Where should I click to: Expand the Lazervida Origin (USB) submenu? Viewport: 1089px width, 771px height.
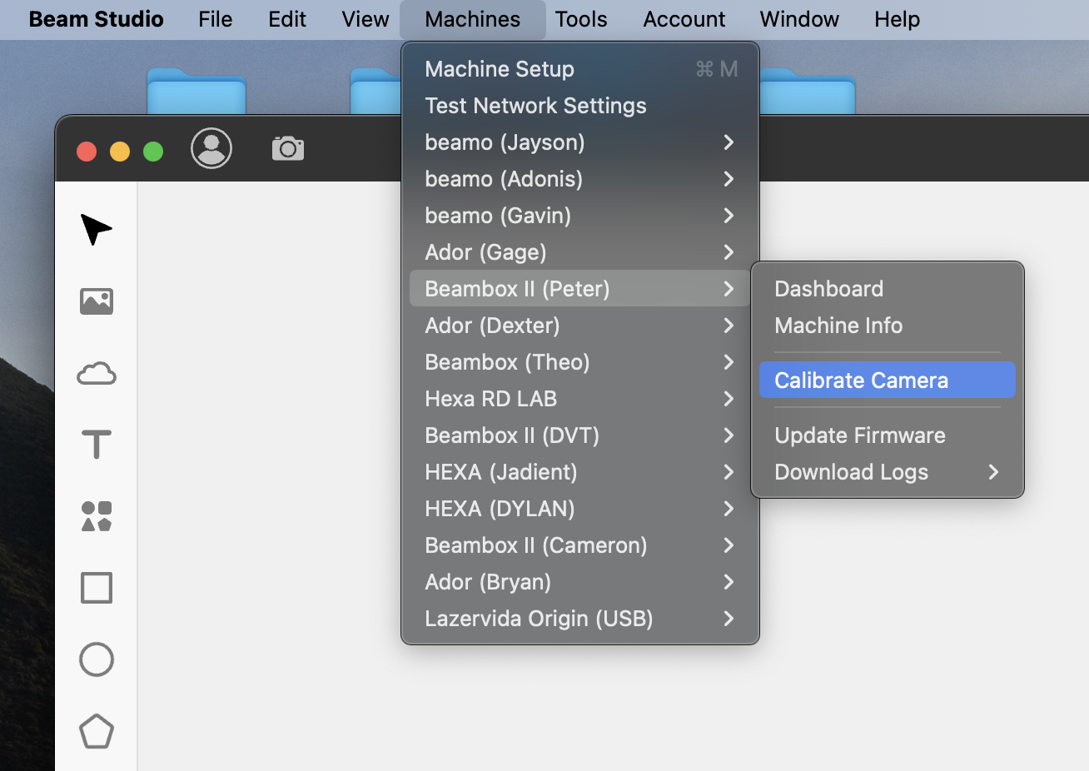[580, 619]
